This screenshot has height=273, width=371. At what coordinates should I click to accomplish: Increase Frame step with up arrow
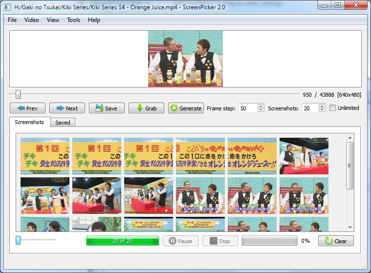click(261, 106)
